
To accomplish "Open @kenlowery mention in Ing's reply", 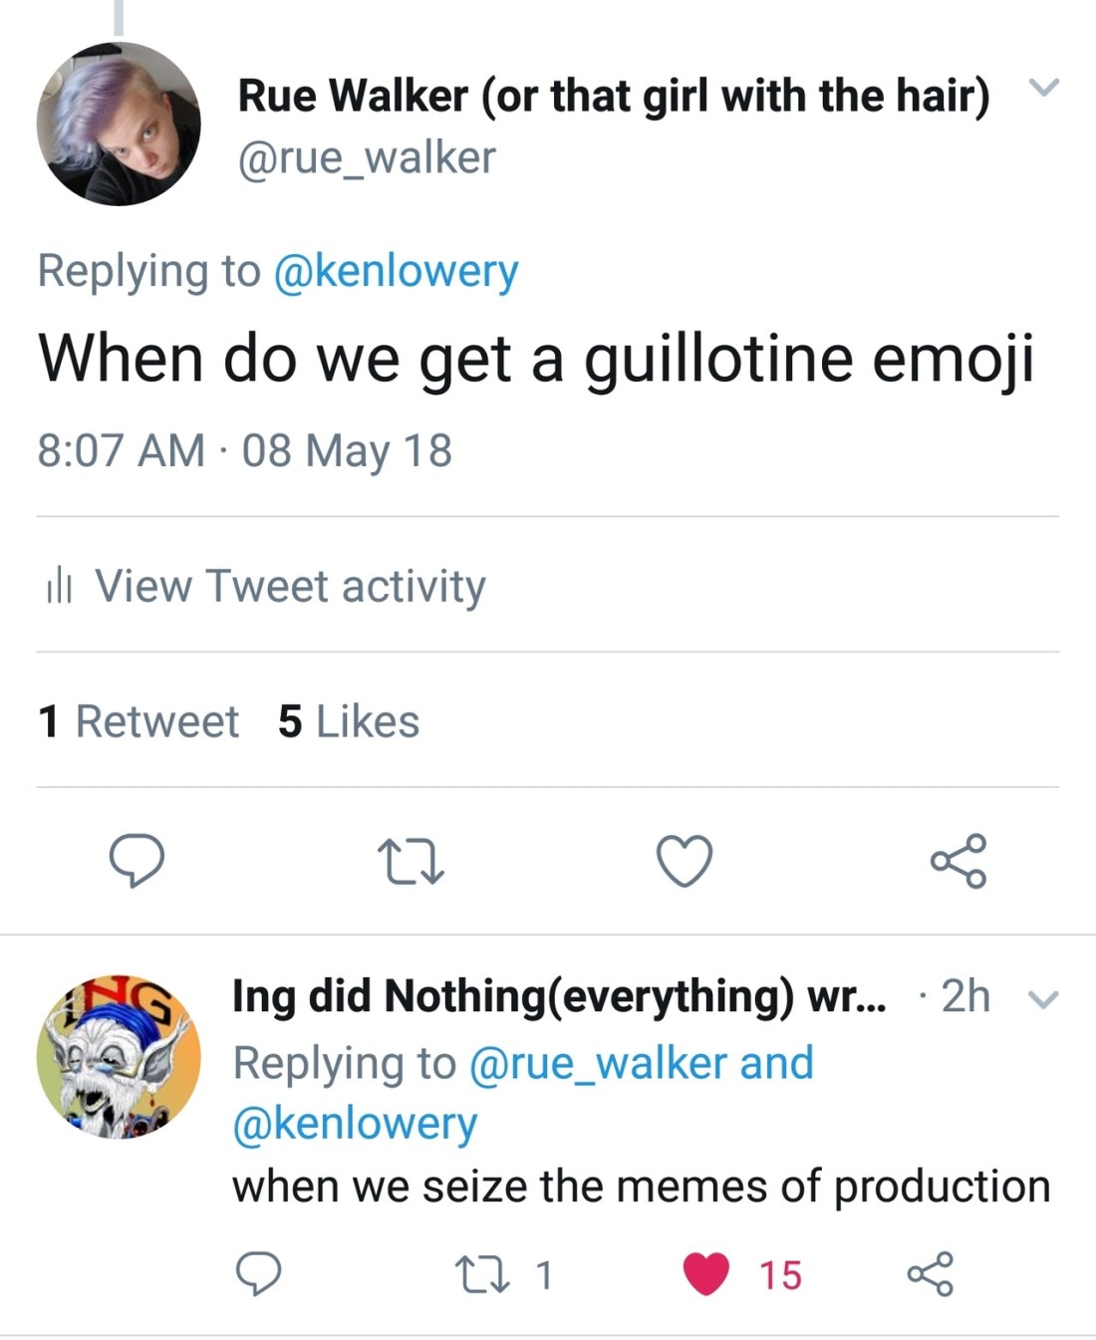I will (x=355, y=1124).
